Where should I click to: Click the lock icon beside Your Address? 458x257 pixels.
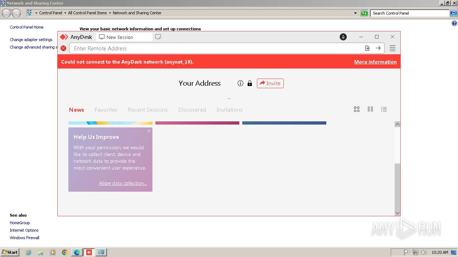click(250, 83)
